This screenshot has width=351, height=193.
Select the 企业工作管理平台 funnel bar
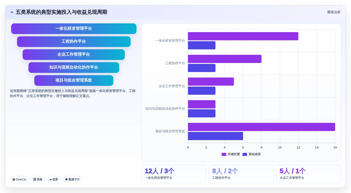74,55
